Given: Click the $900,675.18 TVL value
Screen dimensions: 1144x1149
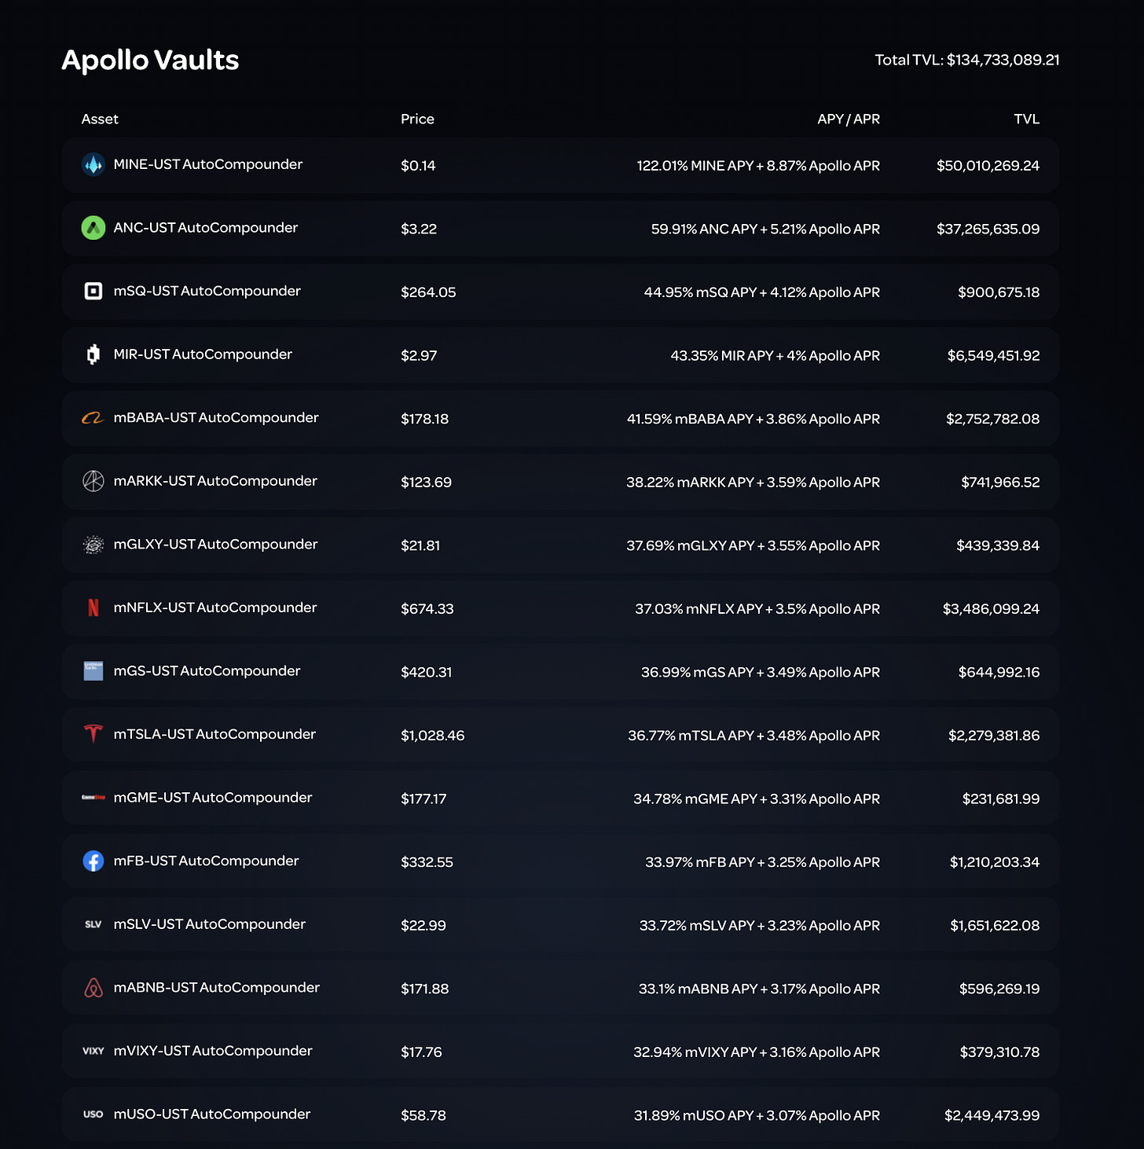Looking at the screenshot, I should pos(999,292).
